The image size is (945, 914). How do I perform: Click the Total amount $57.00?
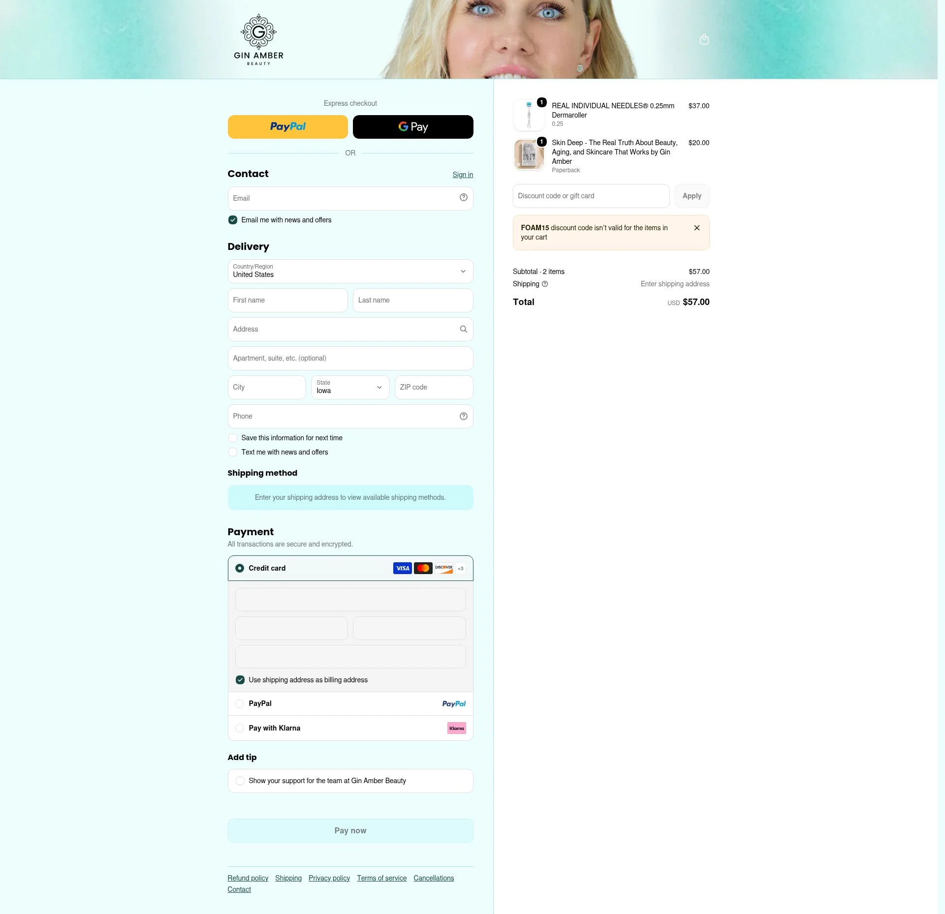click(x=696, y=303)
